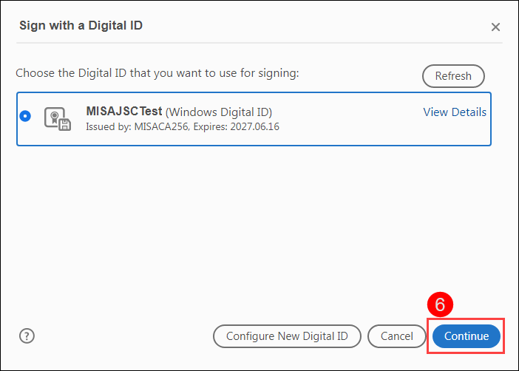519x371 pixels.
Task: Select the MISAJSCTest radio button
Action: (26, 116)
